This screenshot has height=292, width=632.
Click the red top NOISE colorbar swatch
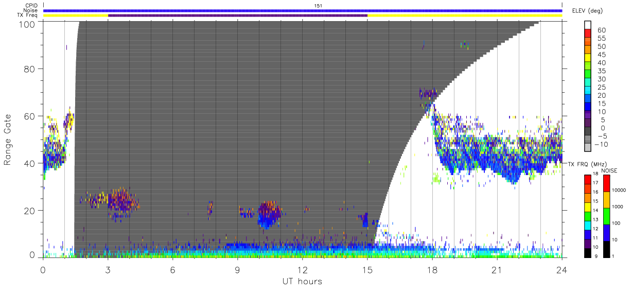coord(606,183)
